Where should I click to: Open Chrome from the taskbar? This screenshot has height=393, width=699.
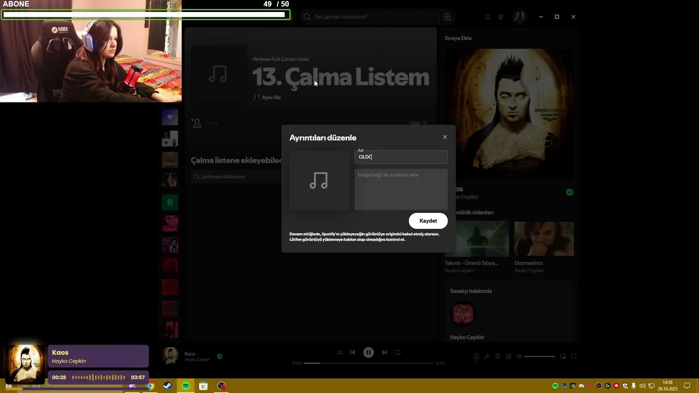tap(150, 386)
